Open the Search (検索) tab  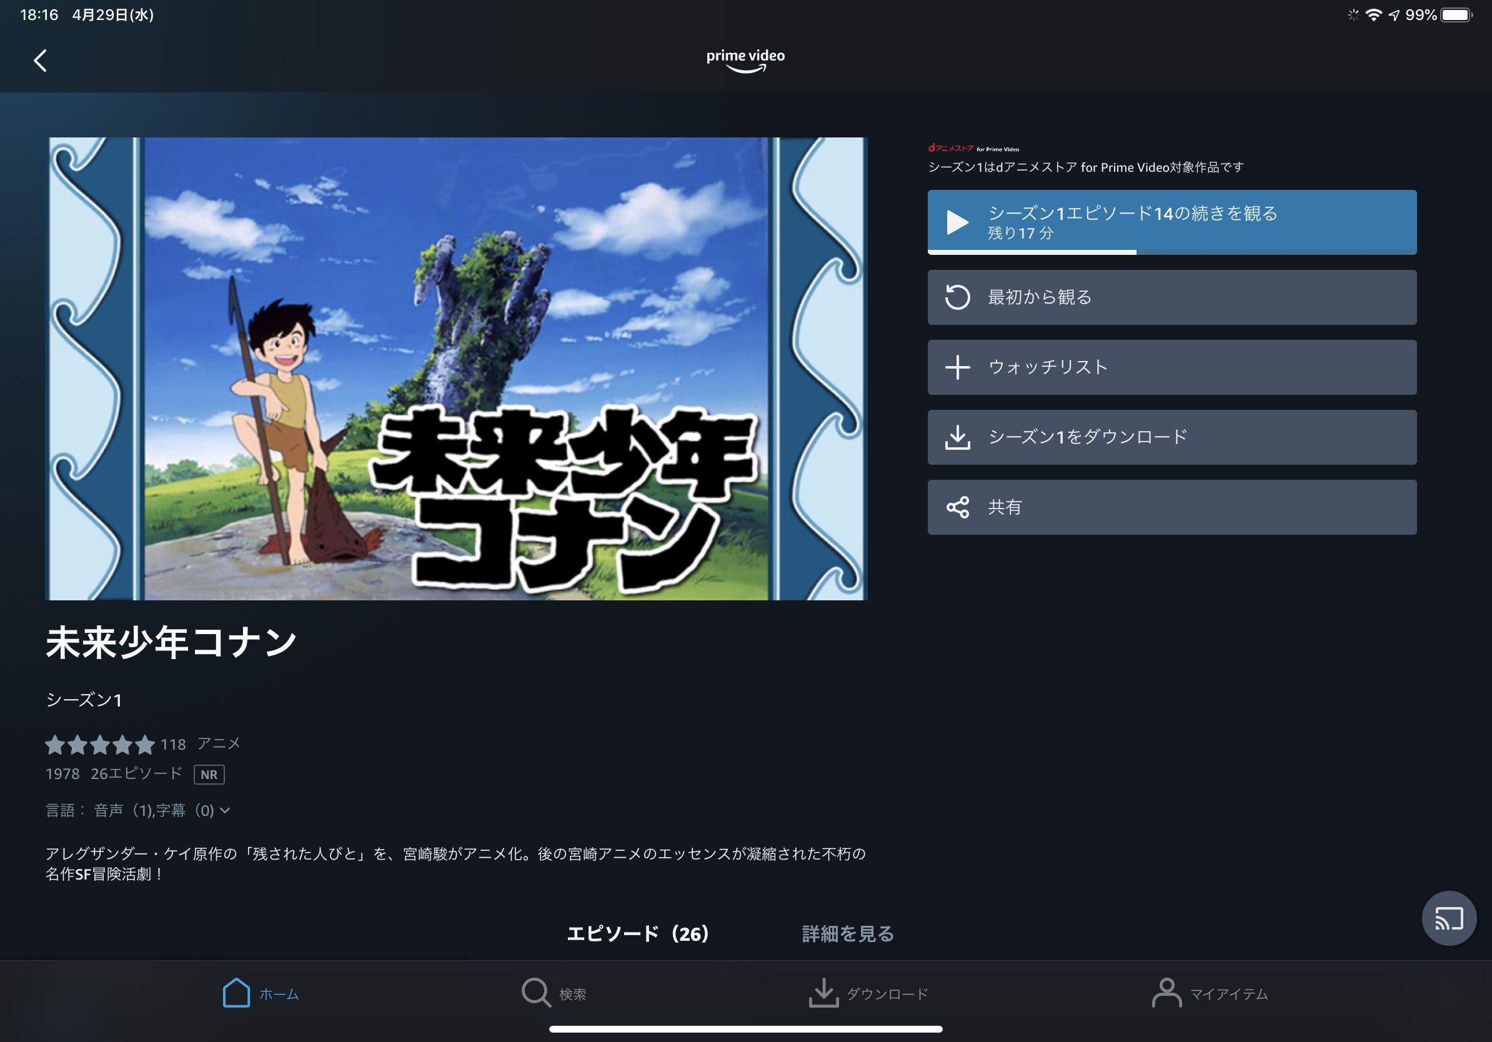[554, 993]
